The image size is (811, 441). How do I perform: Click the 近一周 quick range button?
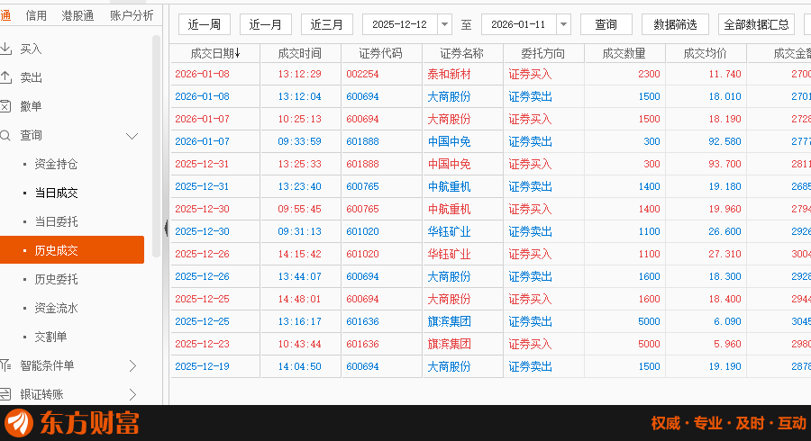[205, 25]
